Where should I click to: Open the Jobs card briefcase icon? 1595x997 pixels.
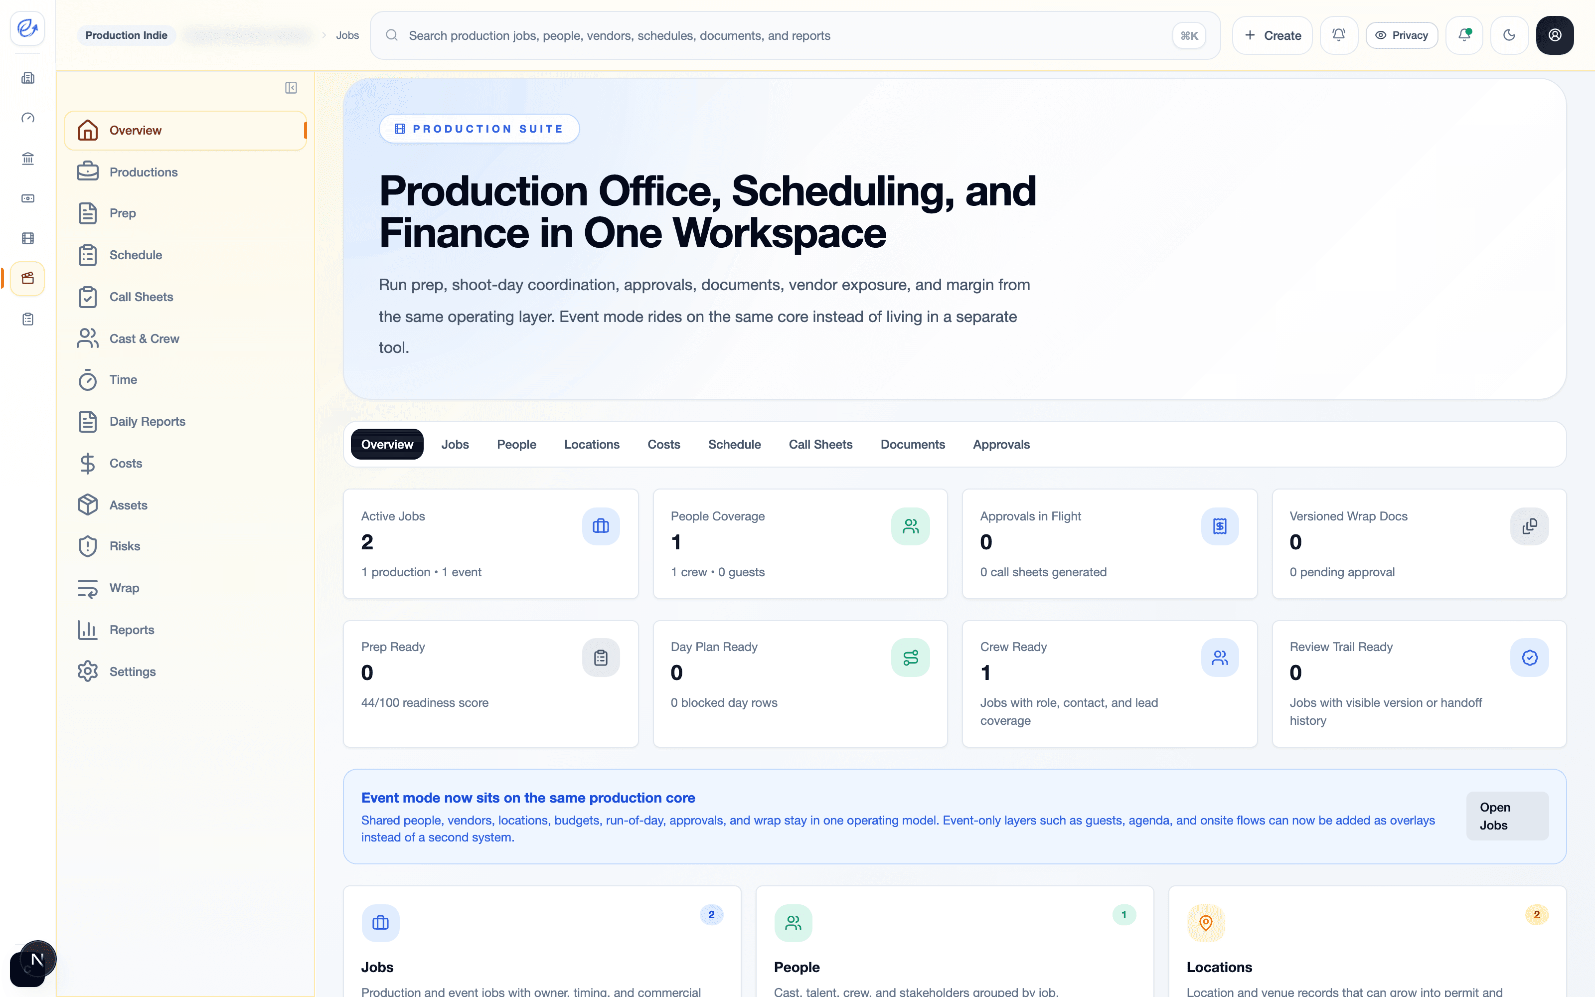click(x=380, y=923)
